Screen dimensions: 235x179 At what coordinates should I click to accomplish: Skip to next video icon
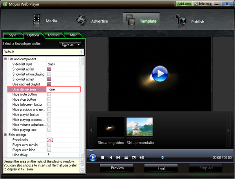118,157
